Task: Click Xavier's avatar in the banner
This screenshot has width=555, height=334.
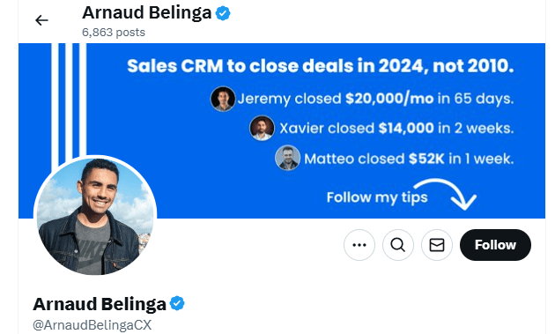Action: tap(262, 128)
